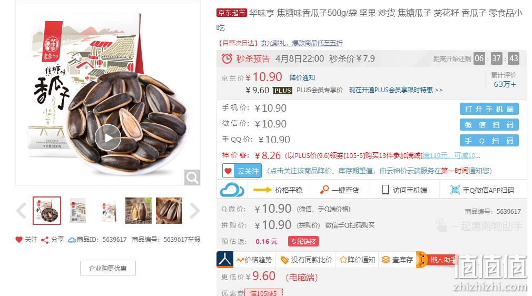Open the 食光献礼 promotion link

(x=301, y=43)
